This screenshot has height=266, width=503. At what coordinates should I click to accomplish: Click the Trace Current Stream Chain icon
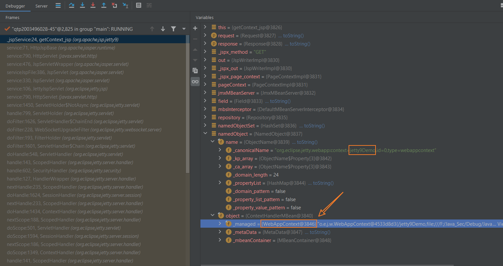click(149, 5)
